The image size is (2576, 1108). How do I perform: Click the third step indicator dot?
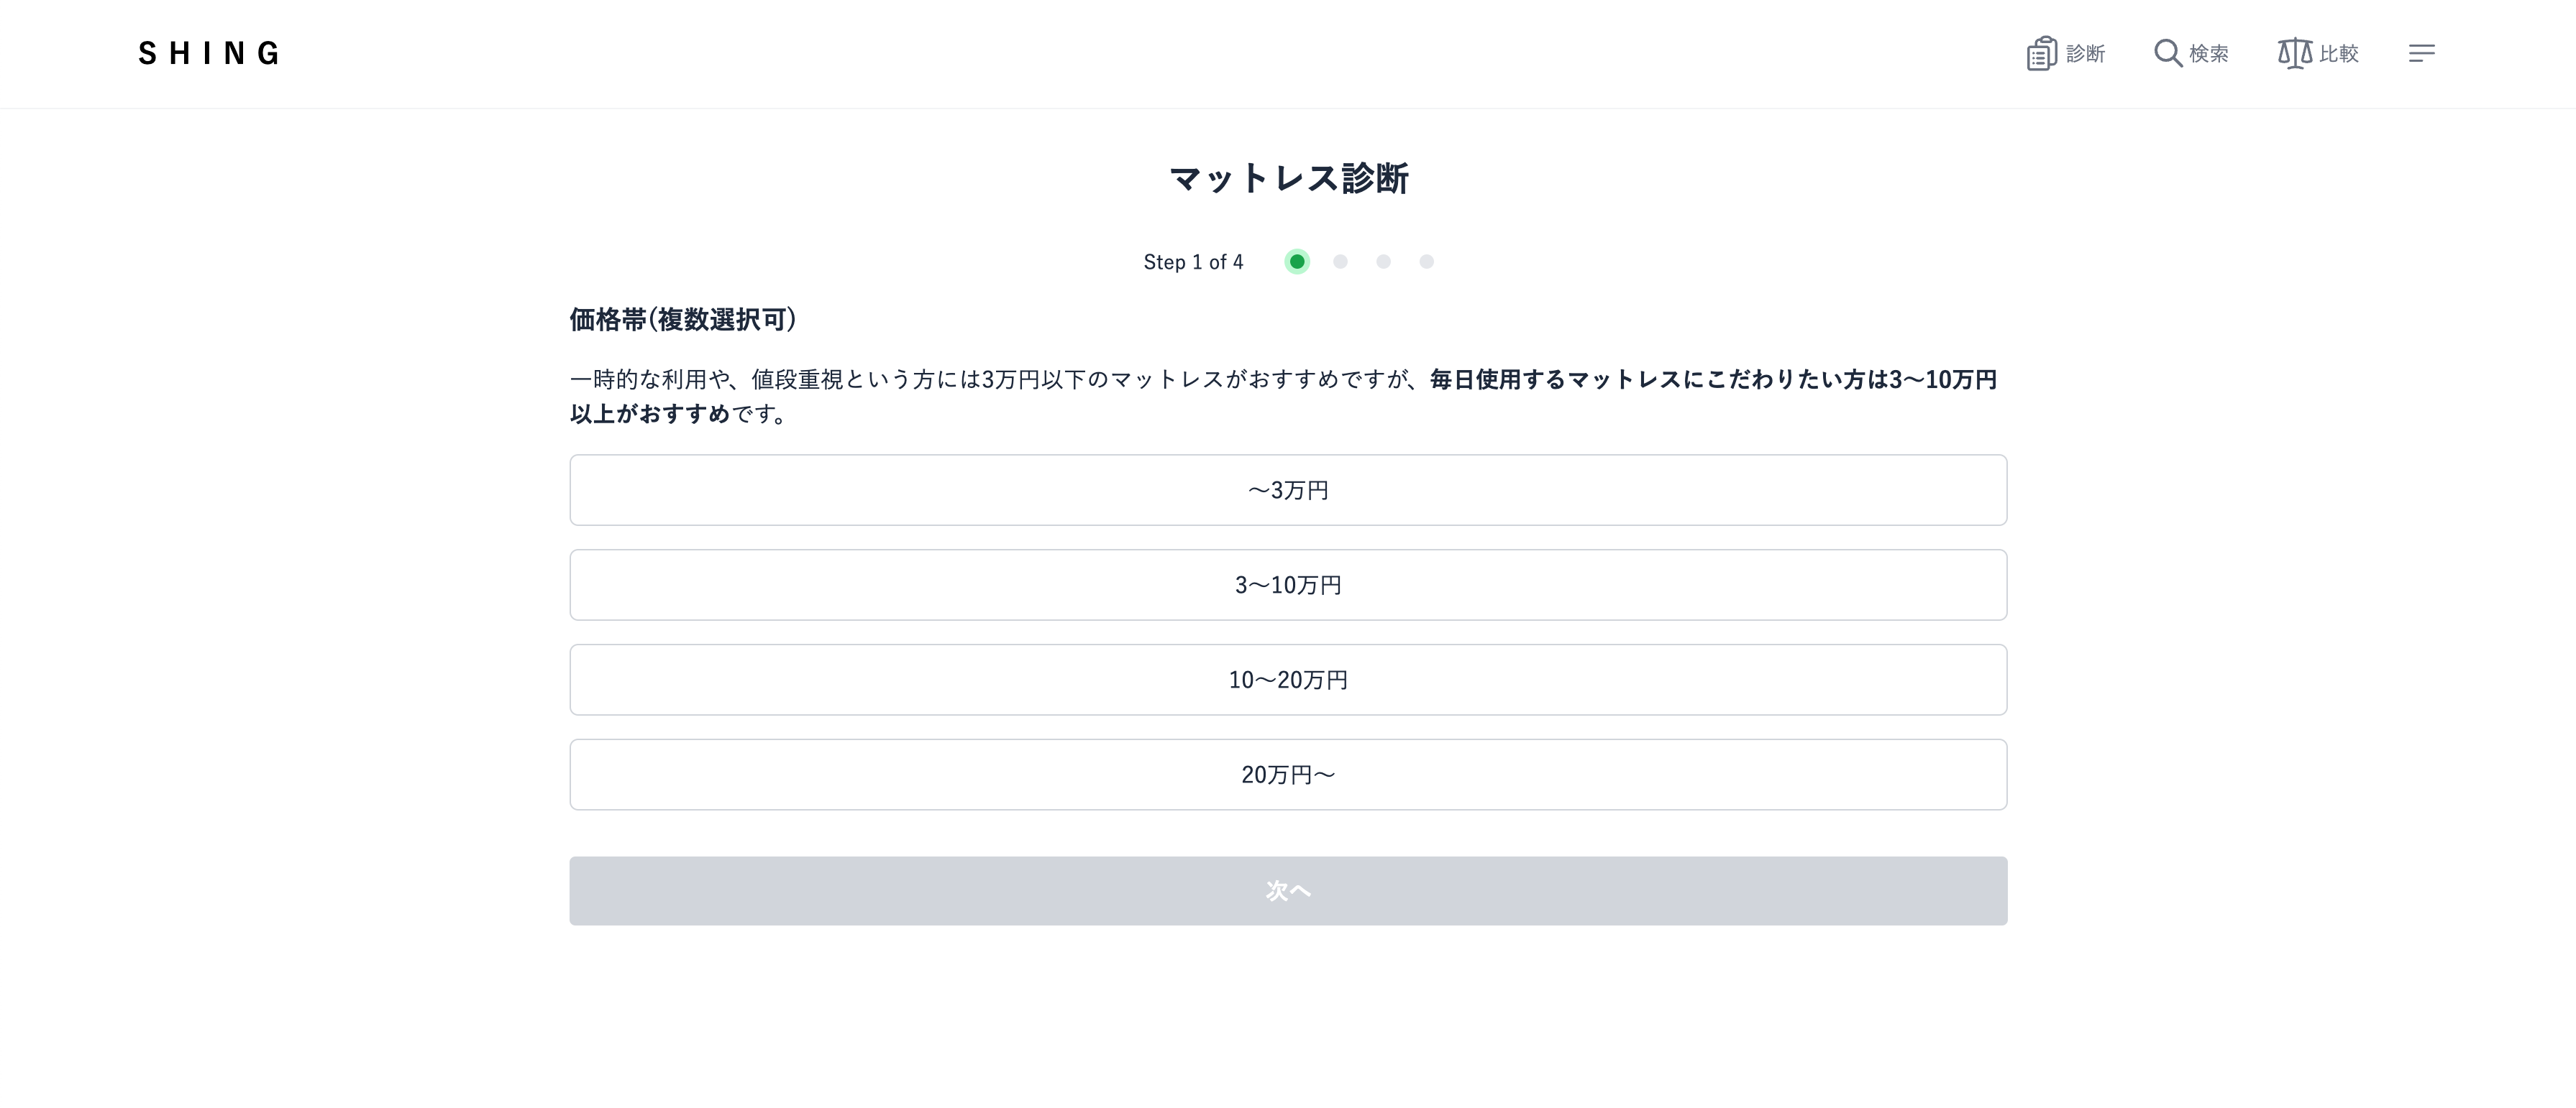click(1383, 262)
